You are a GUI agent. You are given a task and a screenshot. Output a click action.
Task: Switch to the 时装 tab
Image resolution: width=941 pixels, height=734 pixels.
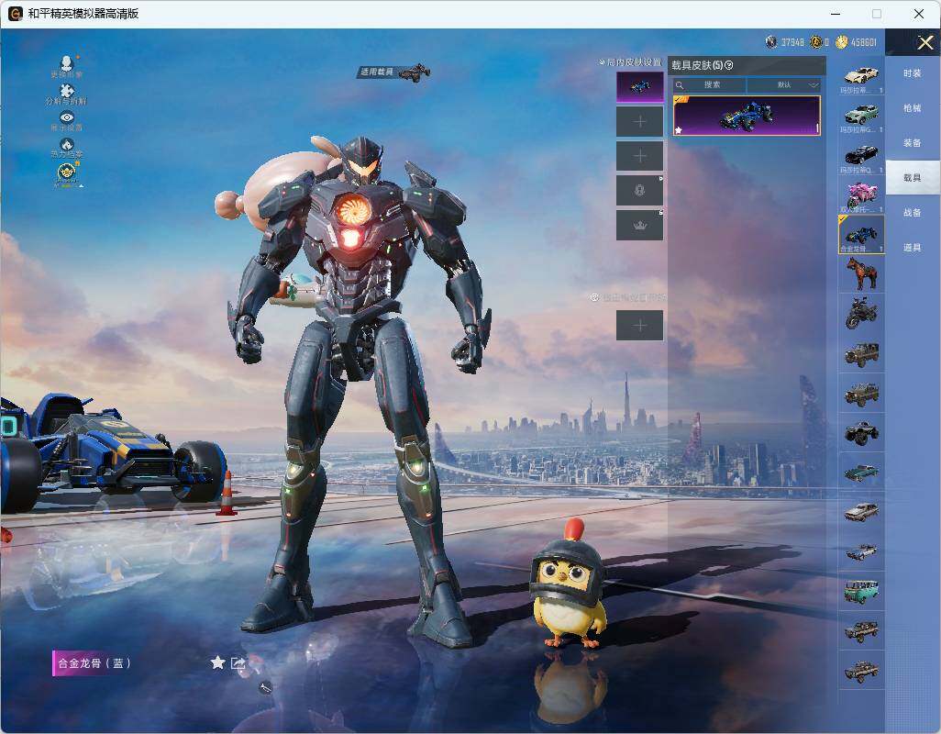coord(913,73)
